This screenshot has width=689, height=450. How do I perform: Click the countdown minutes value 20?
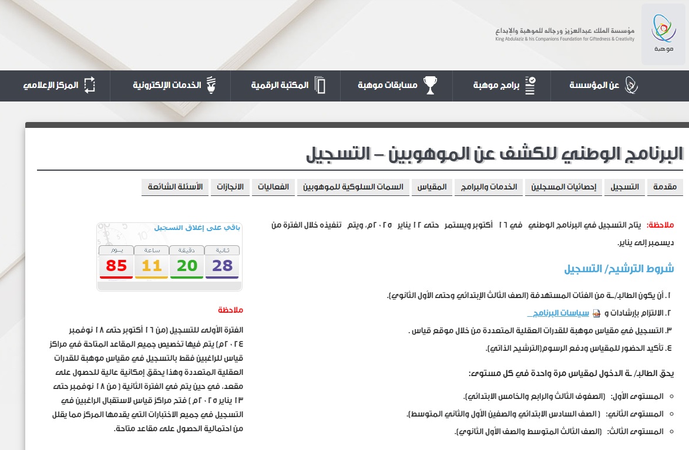187,266
